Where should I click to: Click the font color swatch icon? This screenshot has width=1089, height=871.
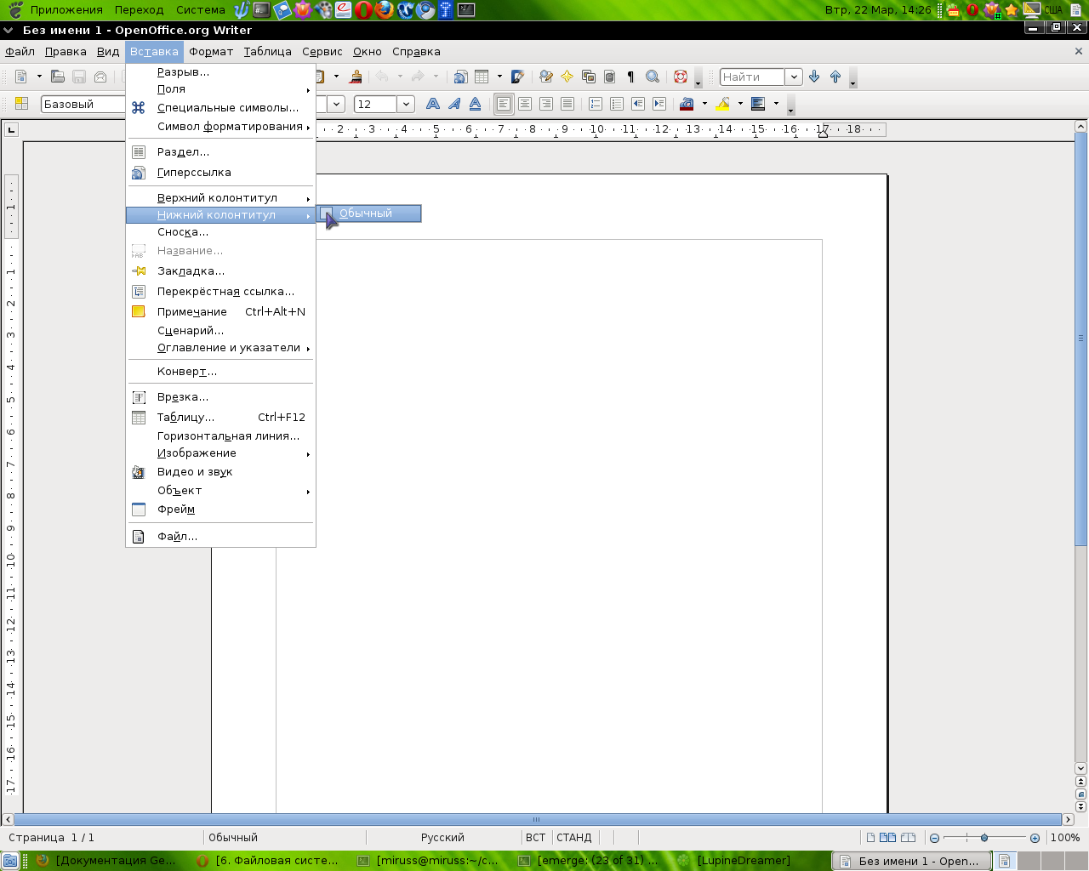click(687, 104)
